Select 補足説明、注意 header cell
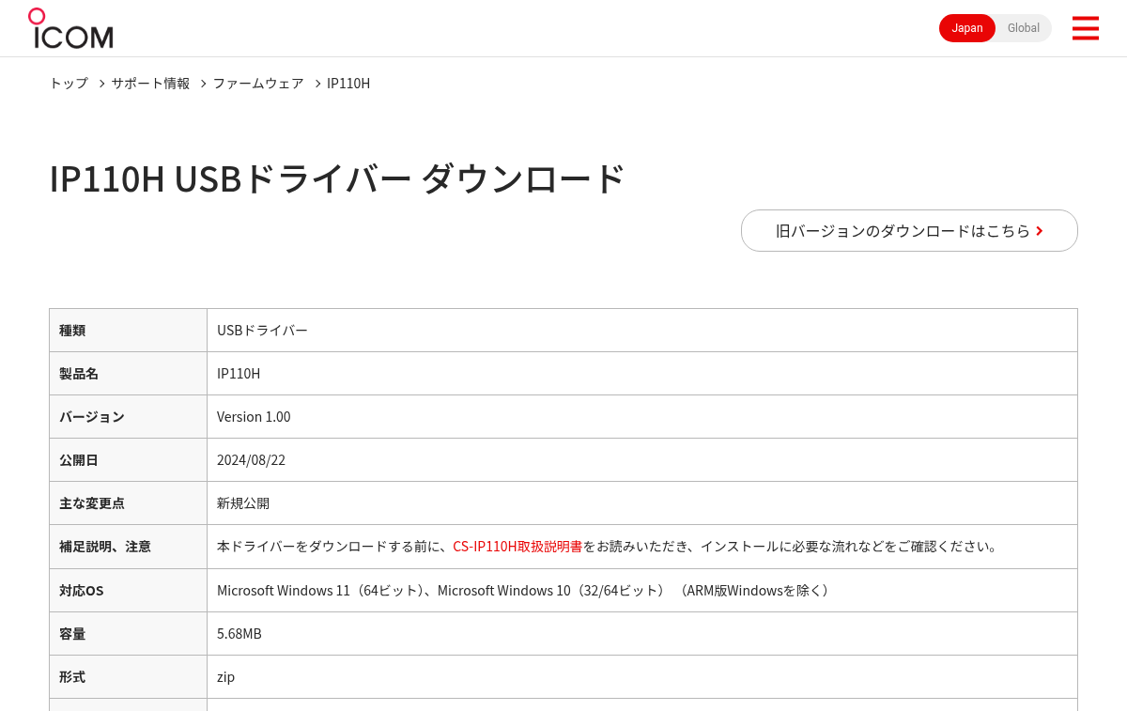Image resolution: width=1127 pixels, height=711 pixels. pyautogui.click(x=128, y=547)
